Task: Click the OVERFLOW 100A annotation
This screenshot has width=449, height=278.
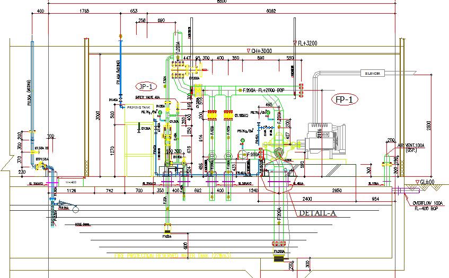Action: pos(427,203)
